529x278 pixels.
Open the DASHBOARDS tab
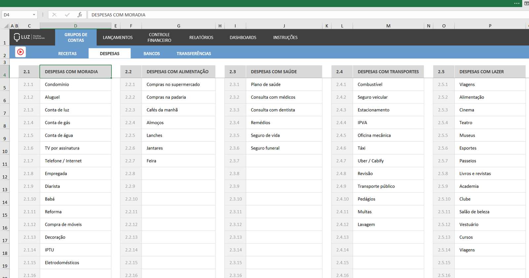(243, 37)
